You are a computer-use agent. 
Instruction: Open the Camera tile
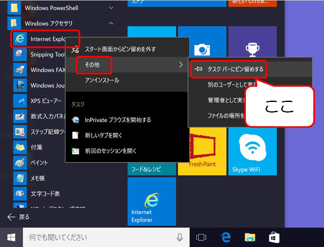[x=202, y=42]
